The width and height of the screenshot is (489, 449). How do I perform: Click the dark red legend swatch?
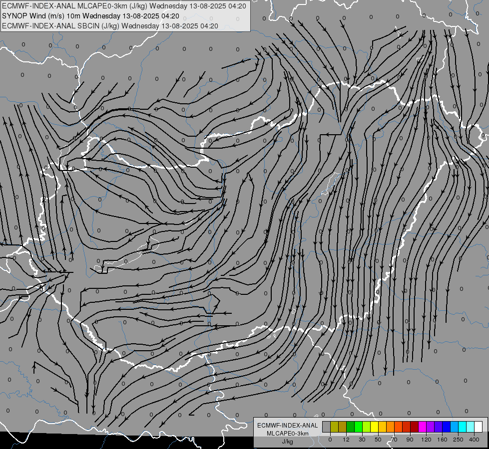[x=414, y=427]
